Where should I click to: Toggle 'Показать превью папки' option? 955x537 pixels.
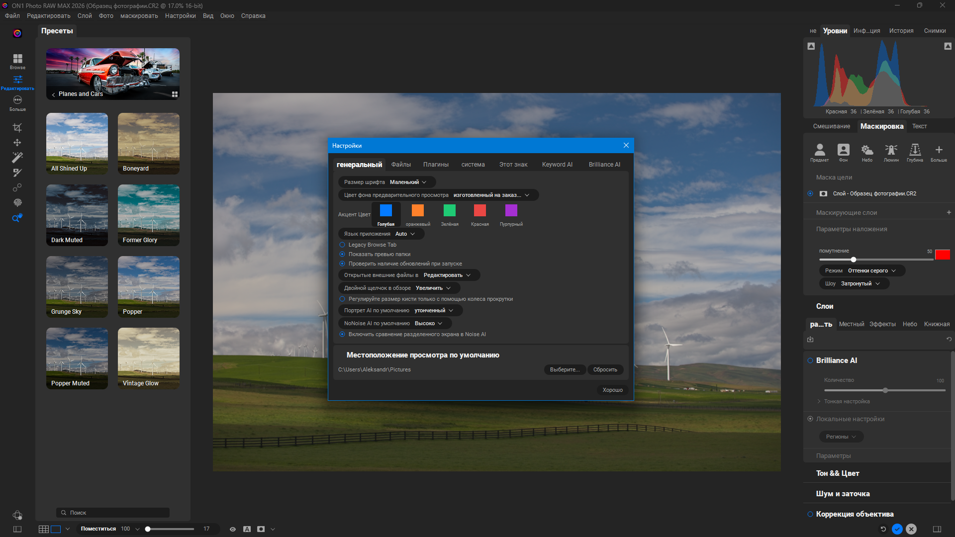(342, 254)
